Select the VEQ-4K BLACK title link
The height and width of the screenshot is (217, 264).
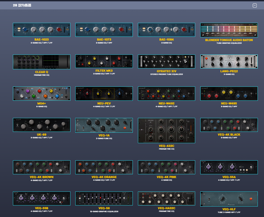tap(229, 135)
